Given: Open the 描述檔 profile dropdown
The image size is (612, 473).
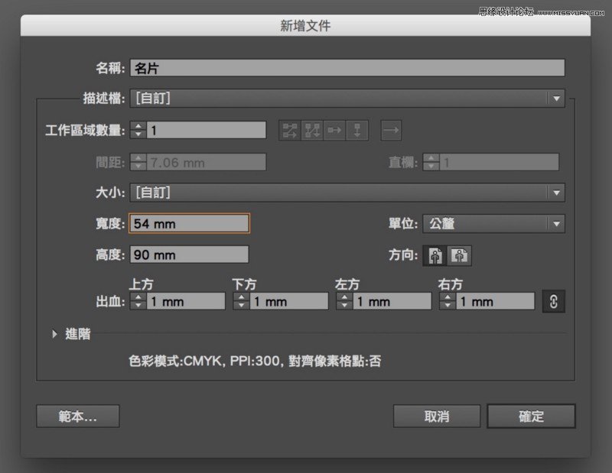Looking at the screenshot, I should [x=347, y=99].
